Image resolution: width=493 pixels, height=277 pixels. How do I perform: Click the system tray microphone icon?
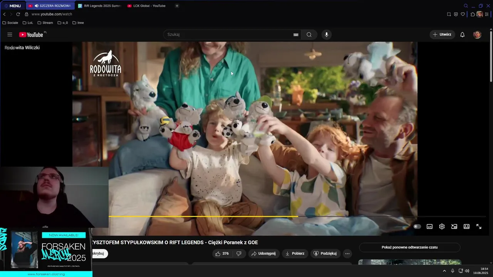coord(453,271)
